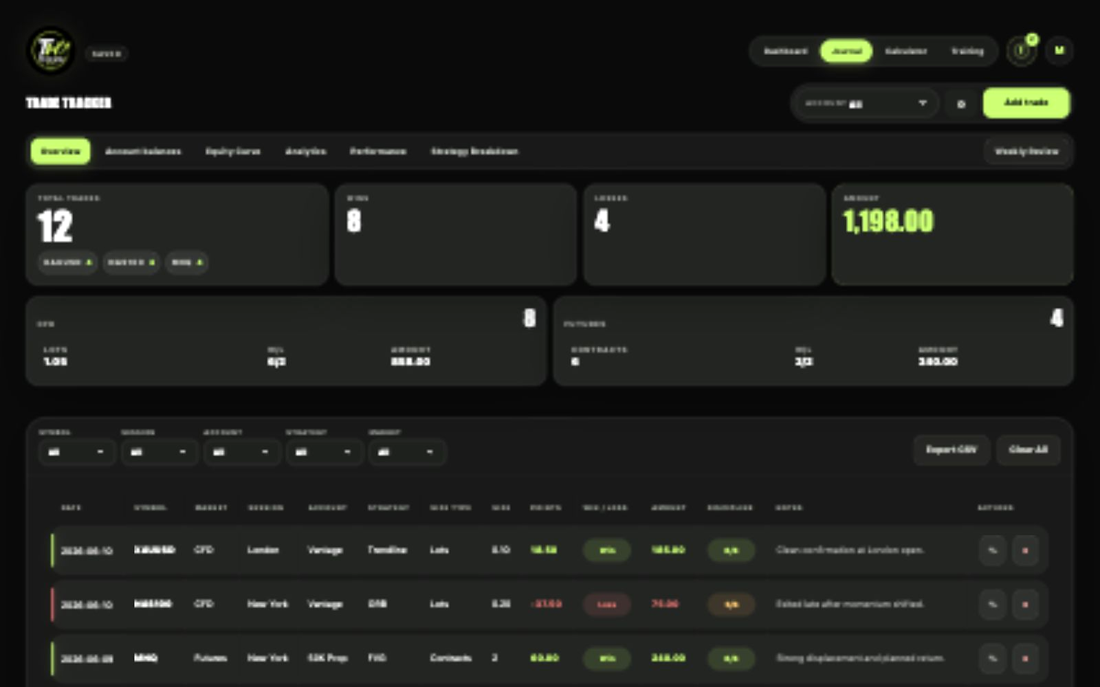Click the win badge in MNQ row

coord(607,658)
